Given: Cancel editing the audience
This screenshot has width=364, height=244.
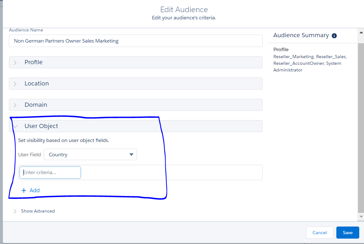Looking at the screenshot, I should 319,233.
